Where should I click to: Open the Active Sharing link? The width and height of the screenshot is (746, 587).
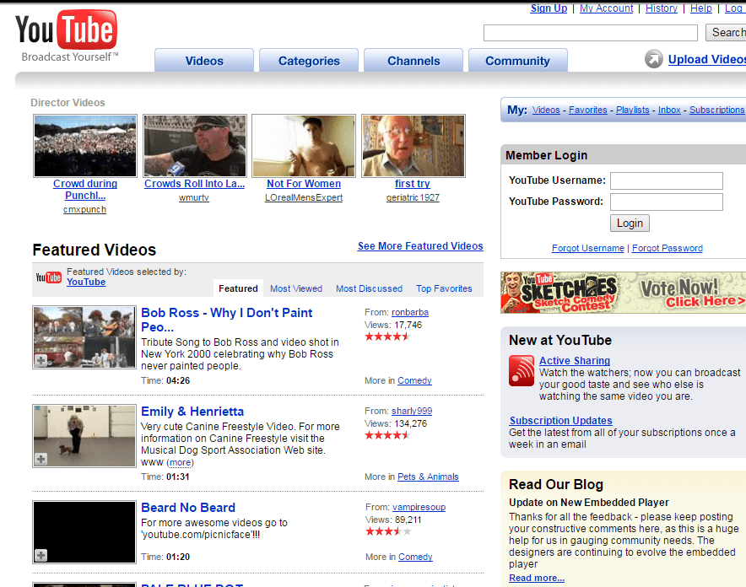[574, 361]
